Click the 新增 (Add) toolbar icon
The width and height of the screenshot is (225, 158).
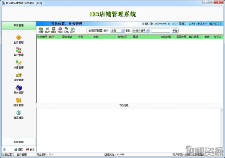click(x=41, y=30)
